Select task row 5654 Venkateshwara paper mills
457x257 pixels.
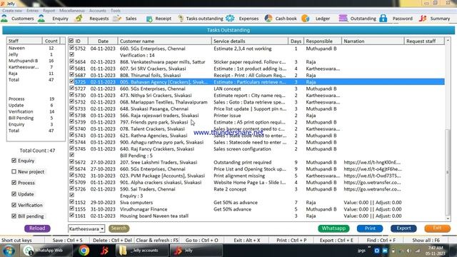click(256, 62)
